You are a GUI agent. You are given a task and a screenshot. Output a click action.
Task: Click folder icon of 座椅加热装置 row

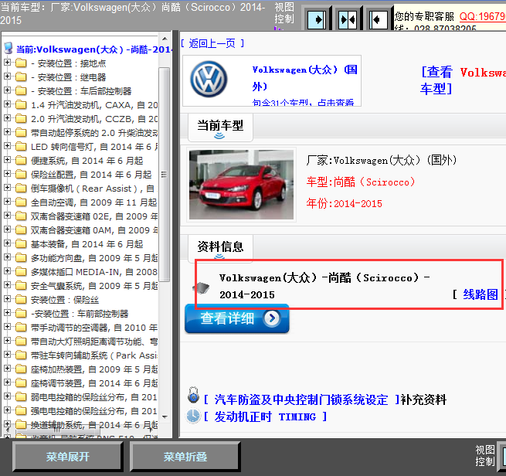pos(21,369)
